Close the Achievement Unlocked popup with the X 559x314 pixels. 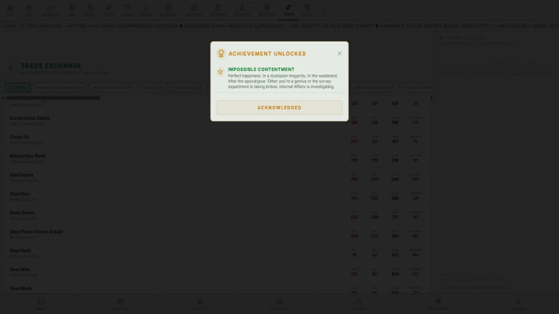339,53
